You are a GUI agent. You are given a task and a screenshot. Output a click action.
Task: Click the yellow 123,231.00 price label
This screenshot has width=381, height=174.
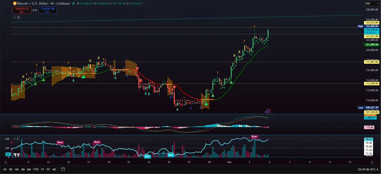point(372,36)
